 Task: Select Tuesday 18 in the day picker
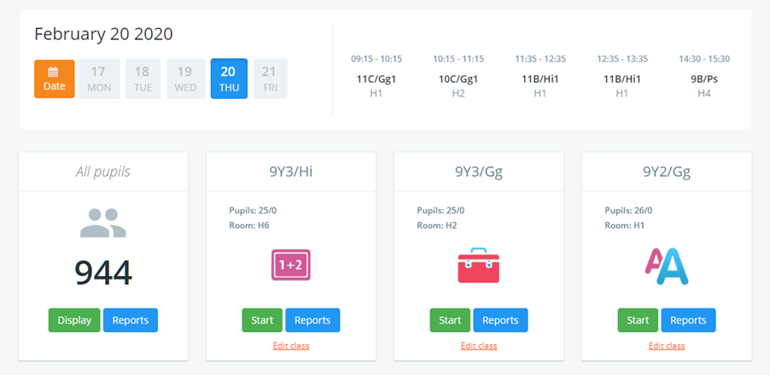click(x=143, y=79)
